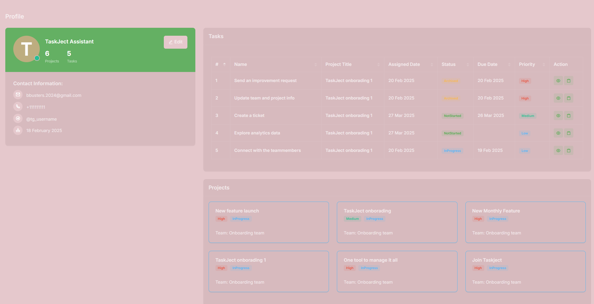Image resolution: width=594 pixels, height=304 pixels.
Task: View the 'Update team and project info' task
Action: coord(558,98)
